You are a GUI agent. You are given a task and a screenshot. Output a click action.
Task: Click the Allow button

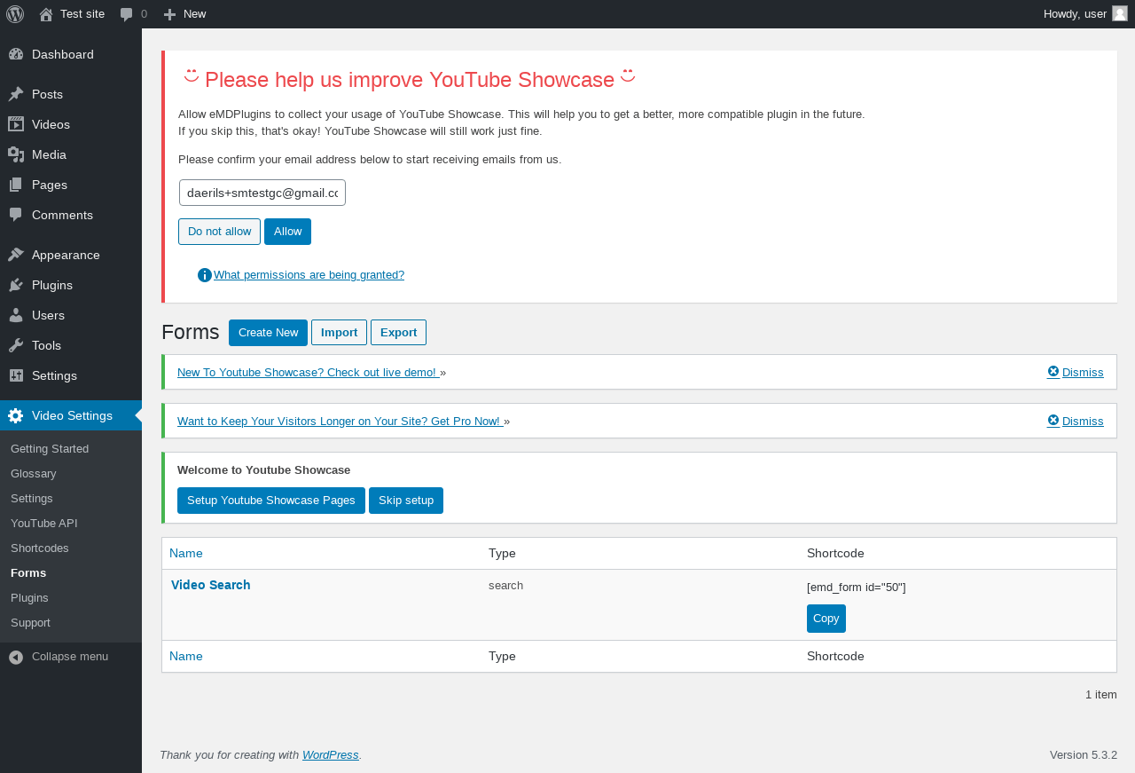287,232
